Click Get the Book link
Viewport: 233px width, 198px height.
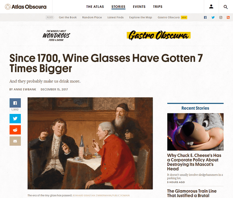coord(68,17)
